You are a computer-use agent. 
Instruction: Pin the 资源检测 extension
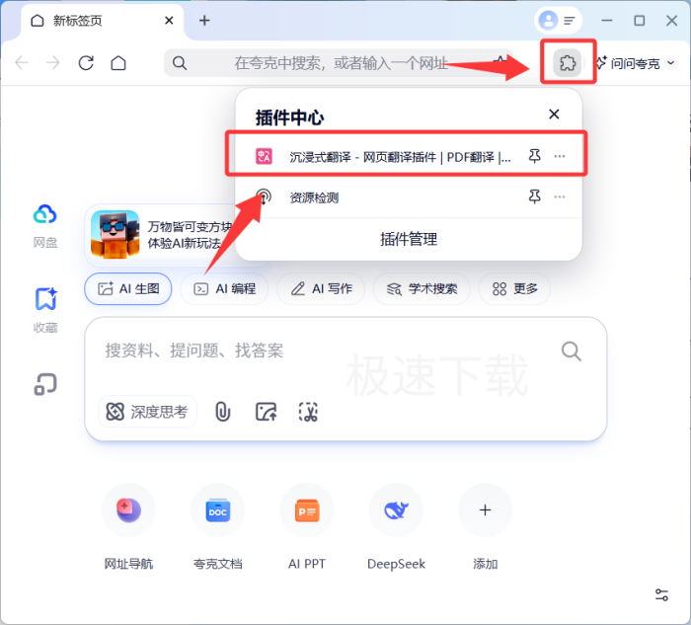534,197
